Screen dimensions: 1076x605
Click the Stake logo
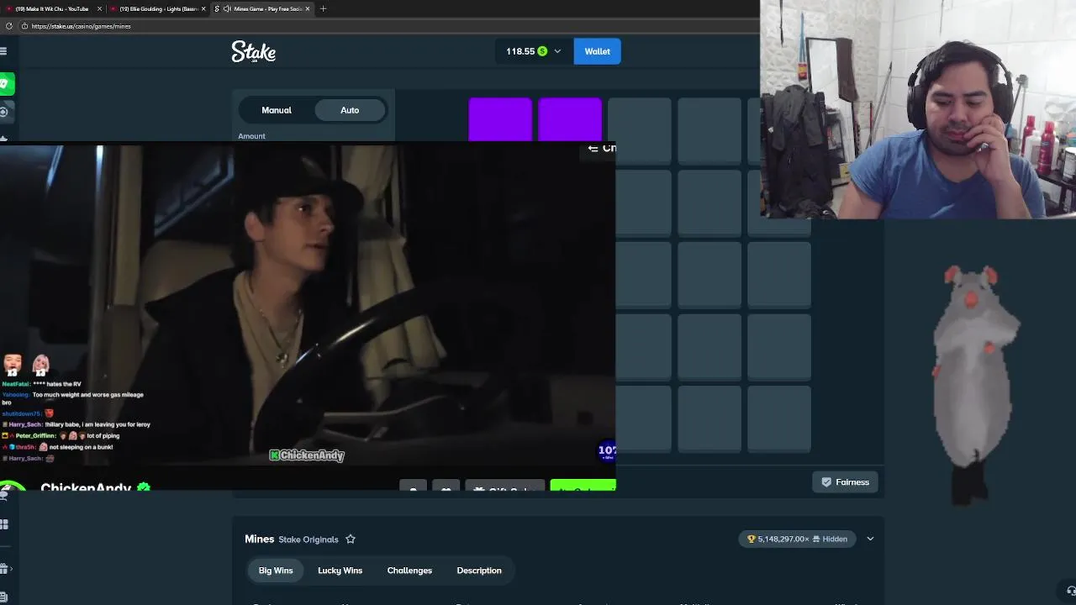253,52
